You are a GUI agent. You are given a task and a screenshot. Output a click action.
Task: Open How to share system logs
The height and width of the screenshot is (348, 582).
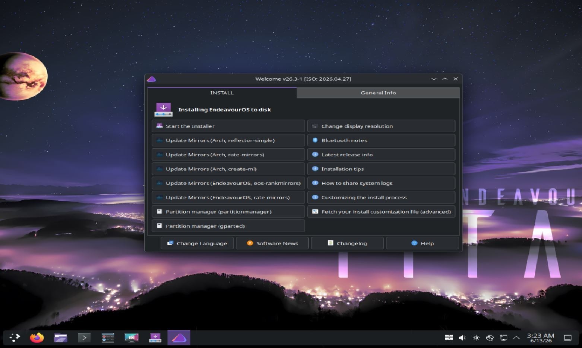[381, 183]
